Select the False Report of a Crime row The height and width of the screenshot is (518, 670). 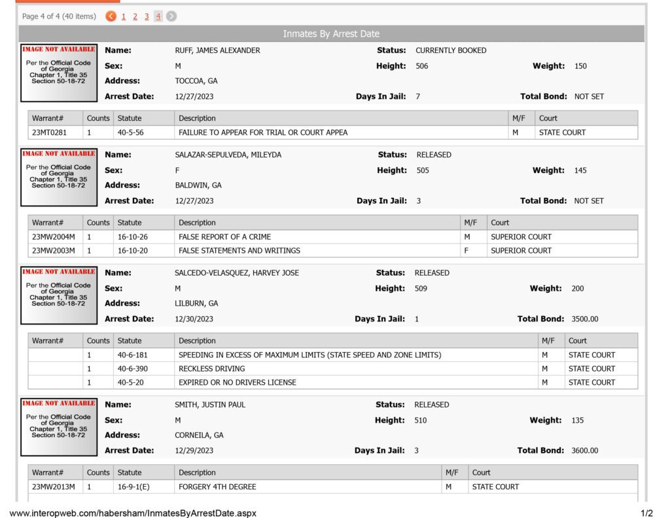pos(333,237)
